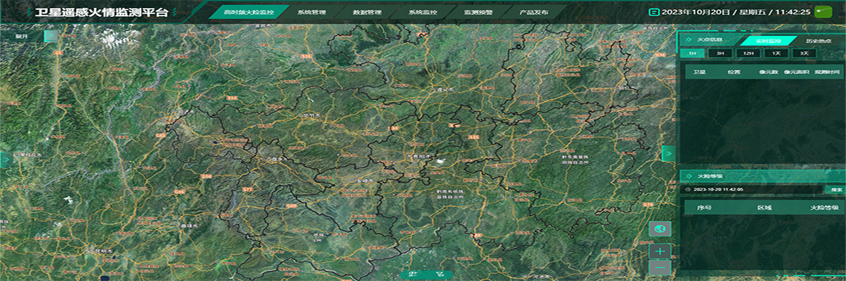Screen dimensions: 846x281
Task: Click the calendar icon beside the date display
Action: pos(654,11)
